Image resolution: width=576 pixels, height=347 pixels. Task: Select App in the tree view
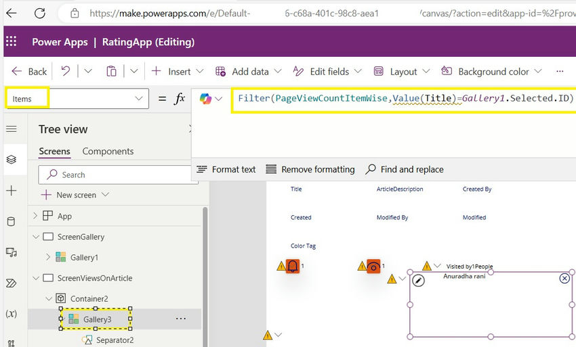(x=64, y=216)
